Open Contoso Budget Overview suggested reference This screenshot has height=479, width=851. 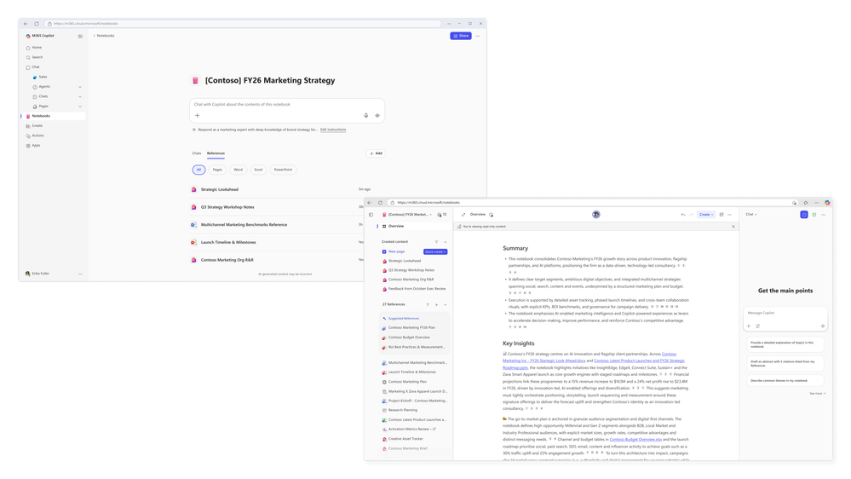[x=409, y=338]
